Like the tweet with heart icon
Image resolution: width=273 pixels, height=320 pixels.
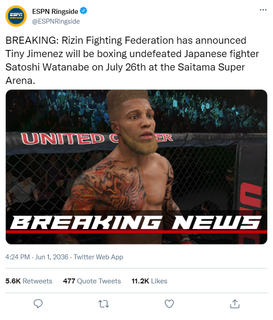coord(169,303)
